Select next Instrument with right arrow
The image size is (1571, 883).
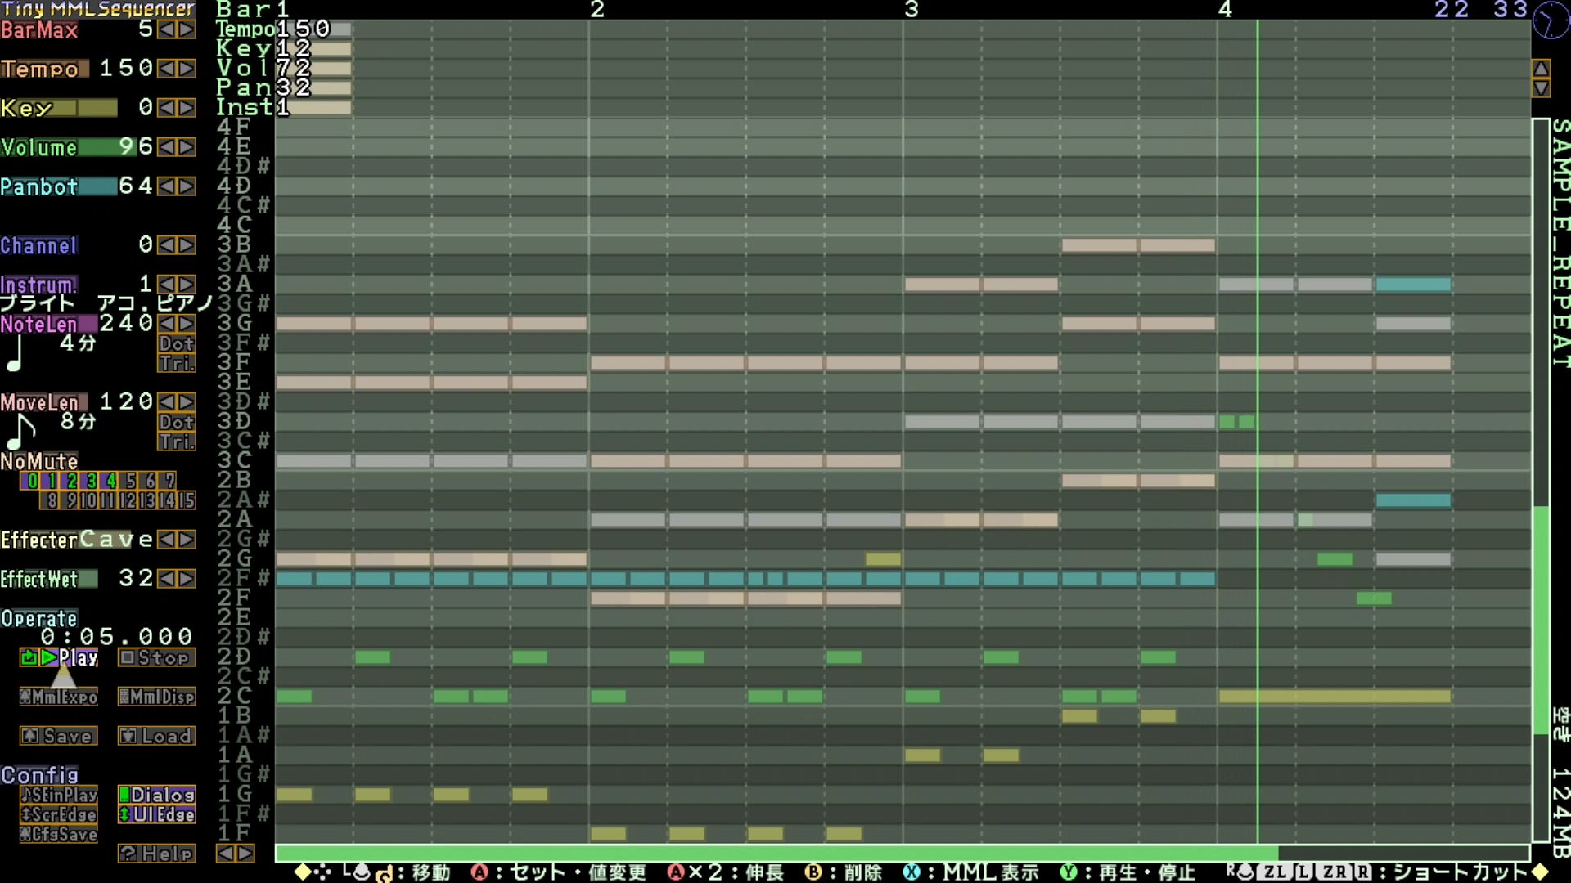pyautogui.click(x=187, y=285)
